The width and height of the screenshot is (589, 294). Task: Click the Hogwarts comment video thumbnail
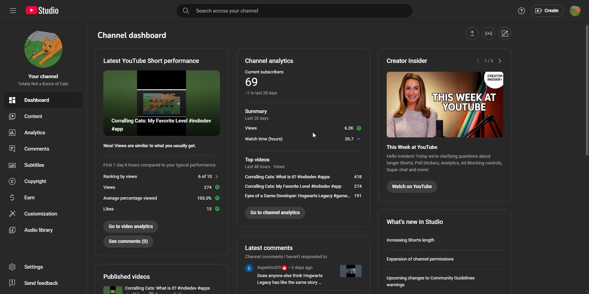click(350, 271)
